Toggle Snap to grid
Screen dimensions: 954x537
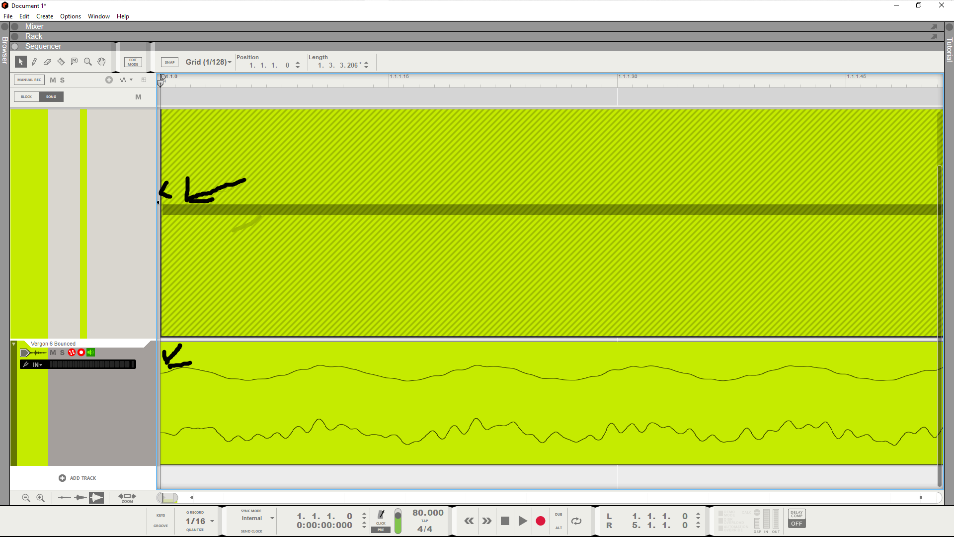tap(169, 62)
